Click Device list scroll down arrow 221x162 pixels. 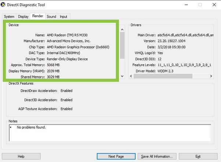coord(122,76)
